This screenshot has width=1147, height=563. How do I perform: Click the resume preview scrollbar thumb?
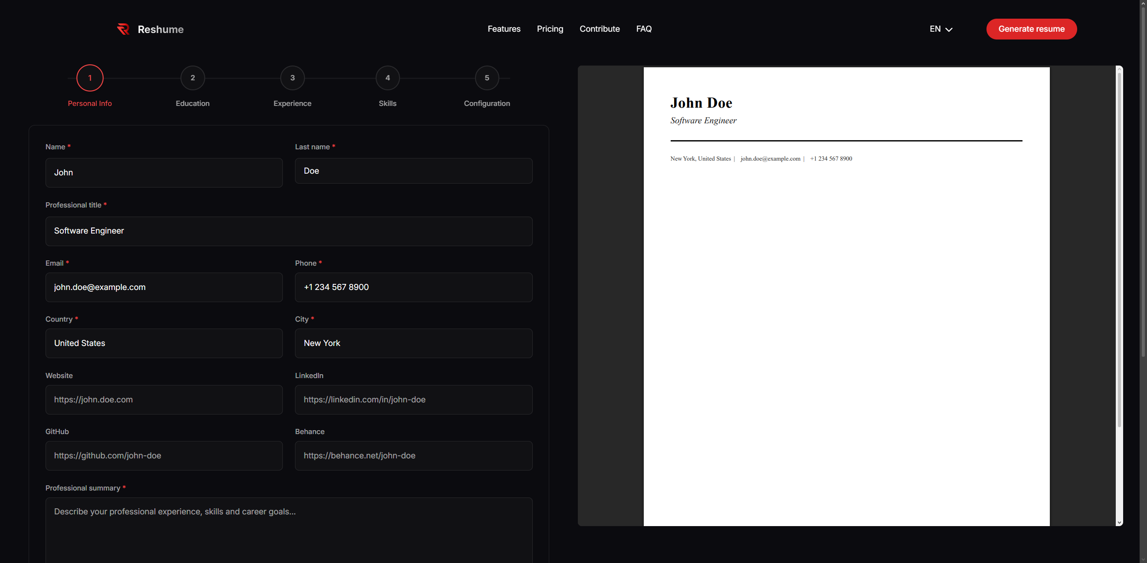point(1119,250)
